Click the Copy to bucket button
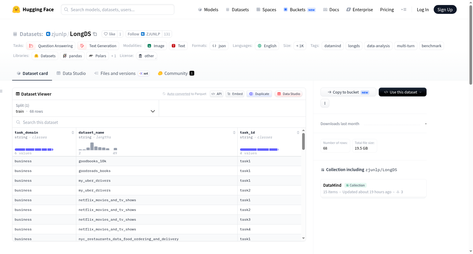Screen dimensions: 473x254 tap(348, 92)
